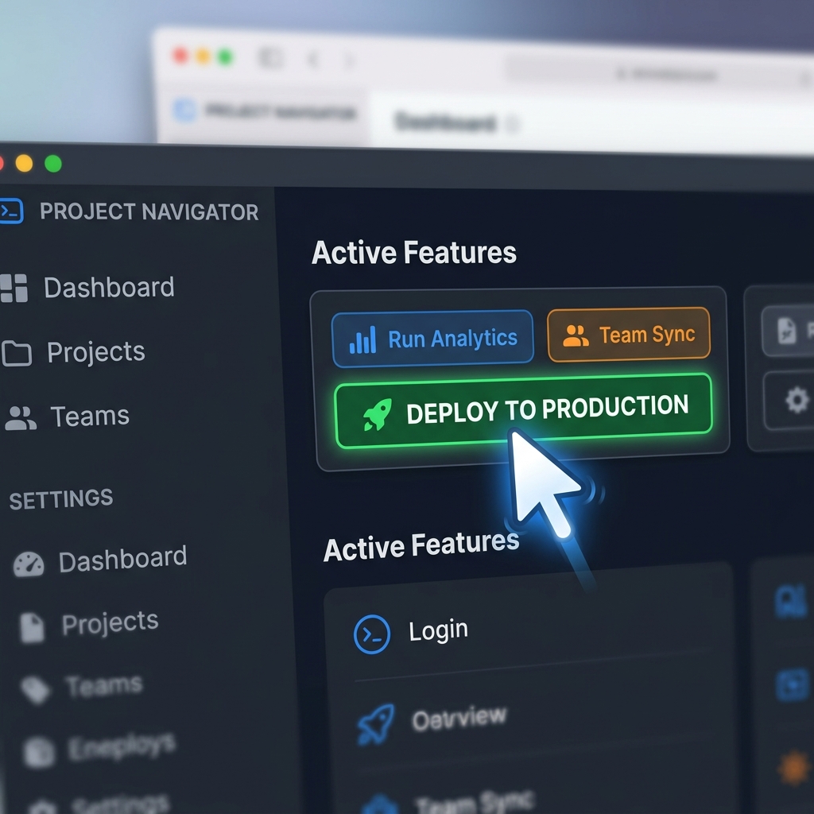
Task: Click the bar chart icon in Run Analytics
Action: click(x=362, y=340)
